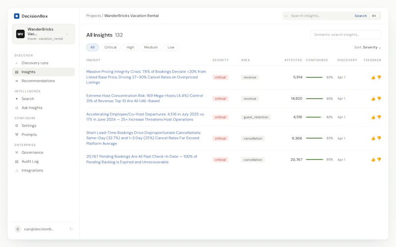396x247 pixels.
Task: Select the All severity filter
Action: click(93, 47)
